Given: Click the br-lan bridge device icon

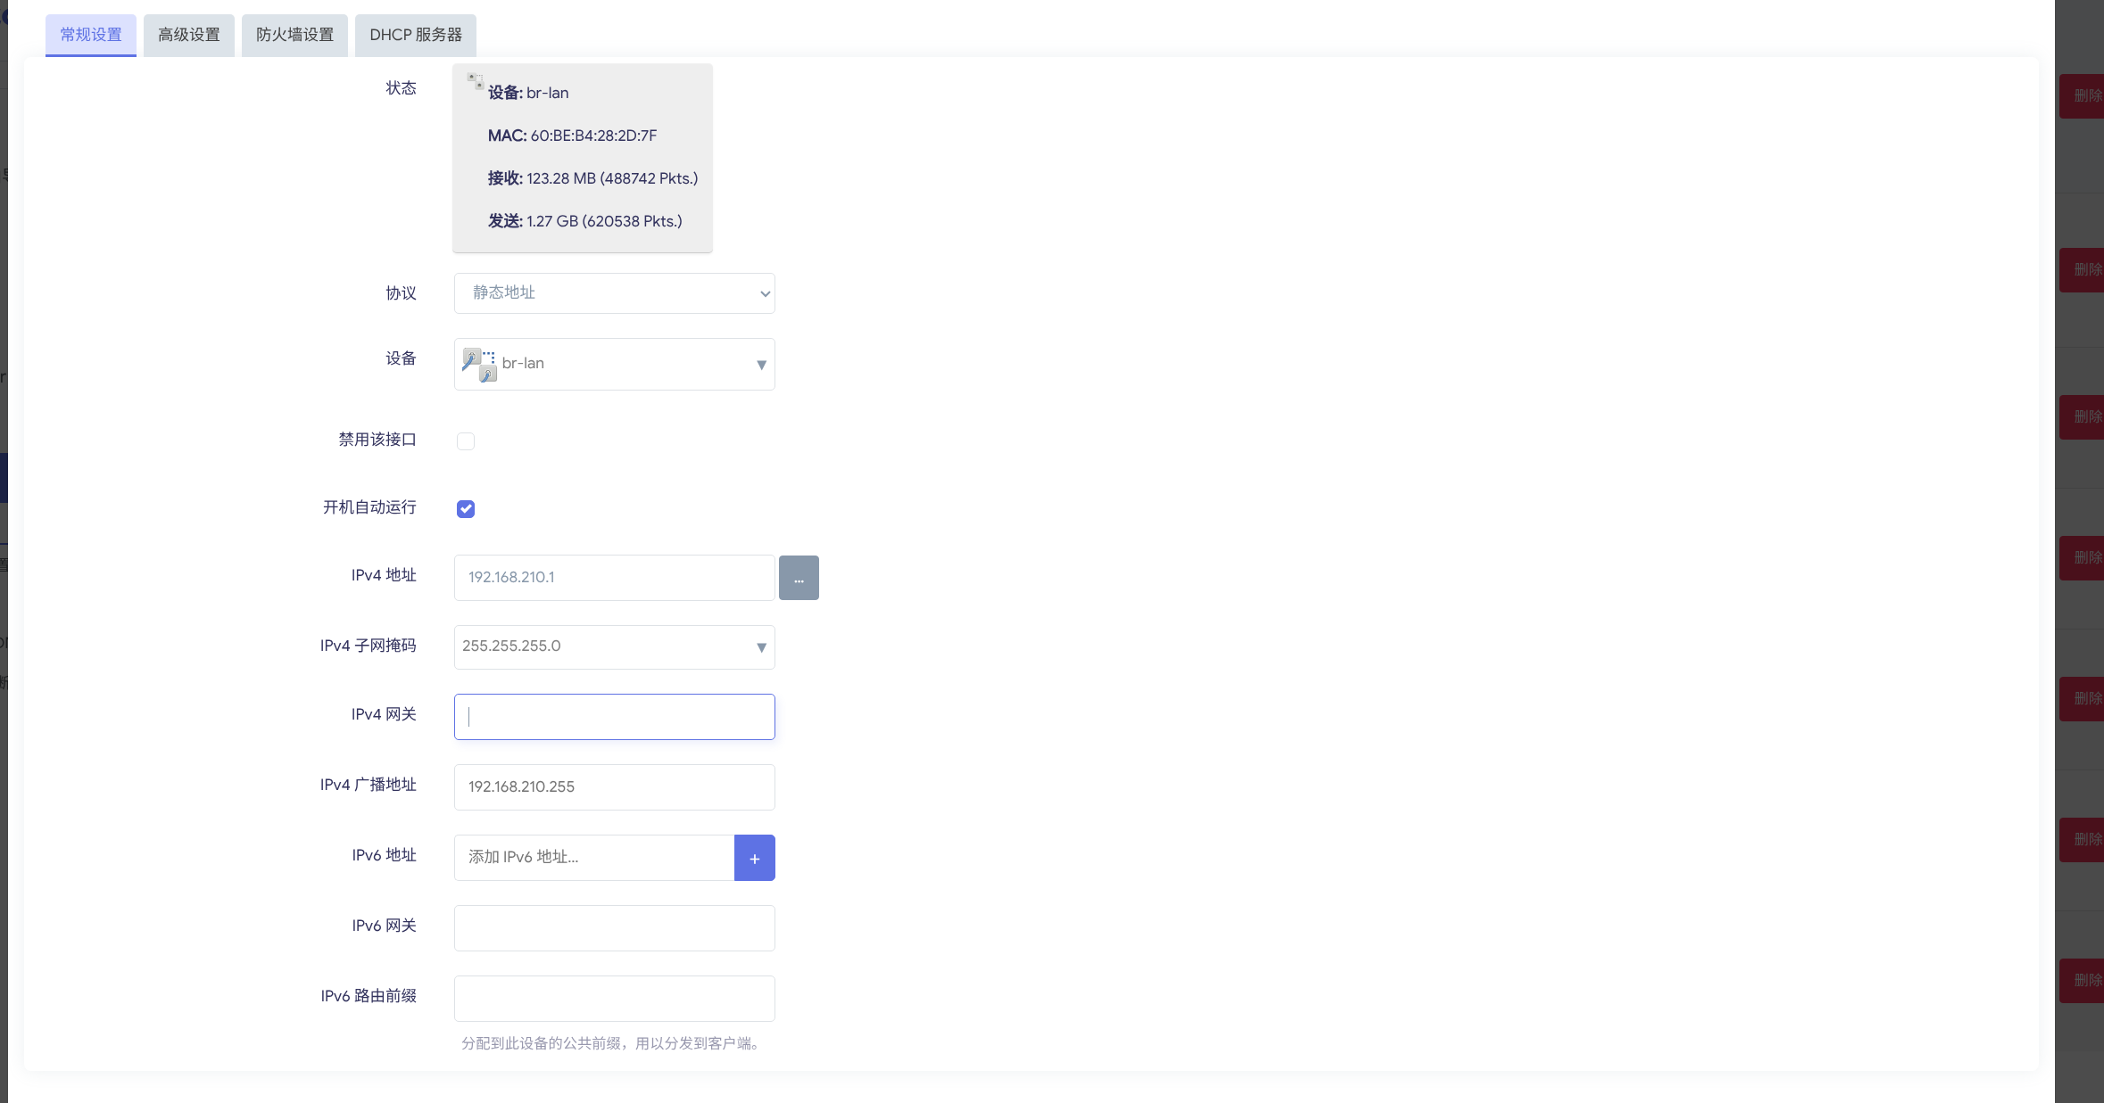Looking at the screenshot, I should [479, 364].
